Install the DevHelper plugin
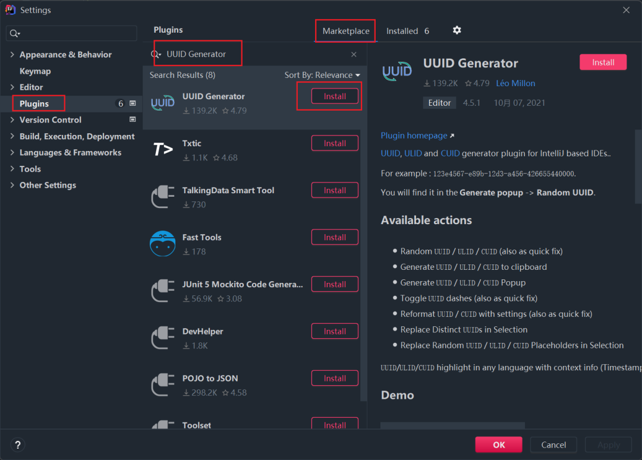642x460 pixels. coord(335,332)
